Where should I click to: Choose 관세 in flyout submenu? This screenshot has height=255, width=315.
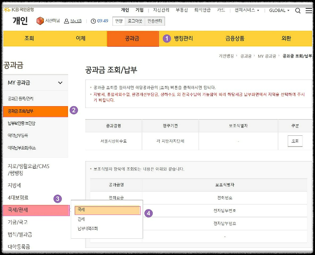click(x=81, y=219)
